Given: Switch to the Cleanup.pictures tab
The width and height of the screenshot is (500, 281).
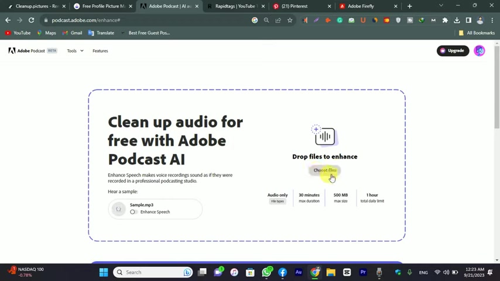Looking at the screenshot, I should (x=36, y=6).
